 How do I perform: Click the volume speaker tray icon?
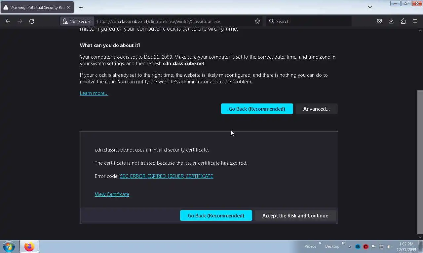tap(389, 246)
